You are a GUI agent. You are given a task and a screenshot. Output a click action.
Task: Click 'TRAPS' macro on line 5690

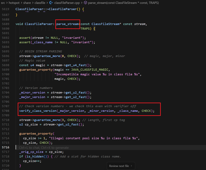pyautogui.click(x=85, y=29)
